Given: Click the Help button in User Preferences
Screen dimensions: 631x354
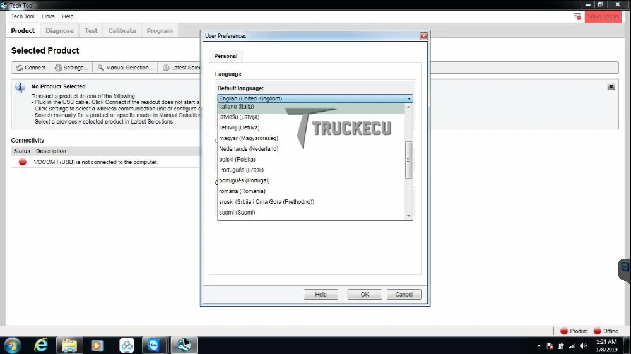Looking at the screenshot, I should point(321,295).
